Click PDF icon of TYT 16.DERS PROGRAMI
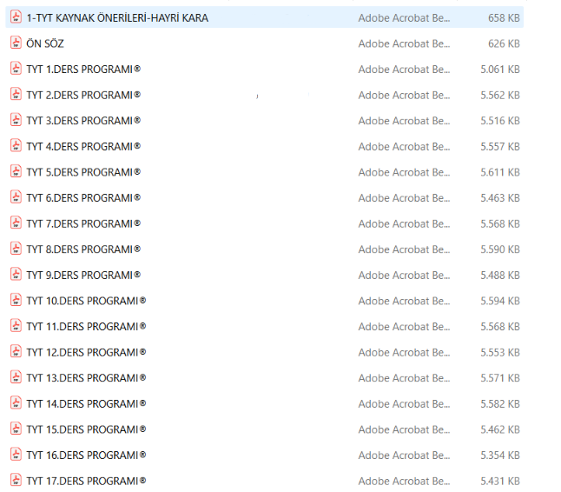The width and height of the screenshot is (561, 492). pos(16,455)
